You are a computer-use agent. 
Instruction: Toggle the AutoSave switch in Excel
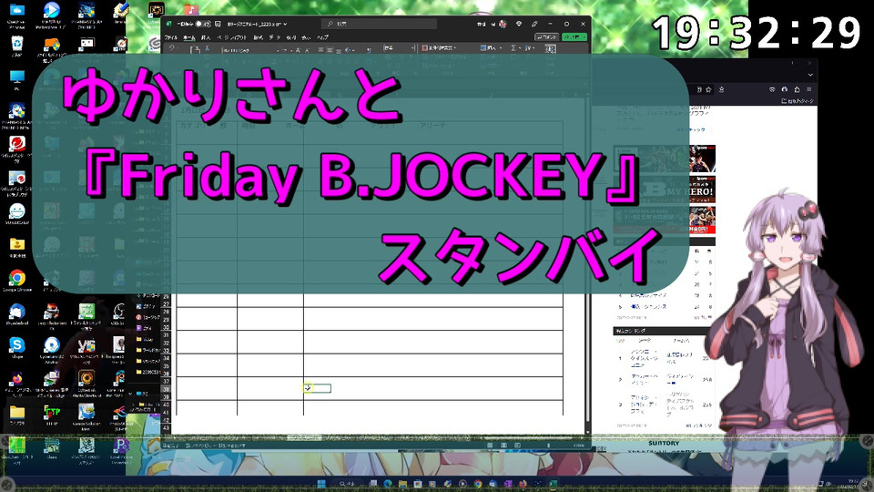point(203,24)
